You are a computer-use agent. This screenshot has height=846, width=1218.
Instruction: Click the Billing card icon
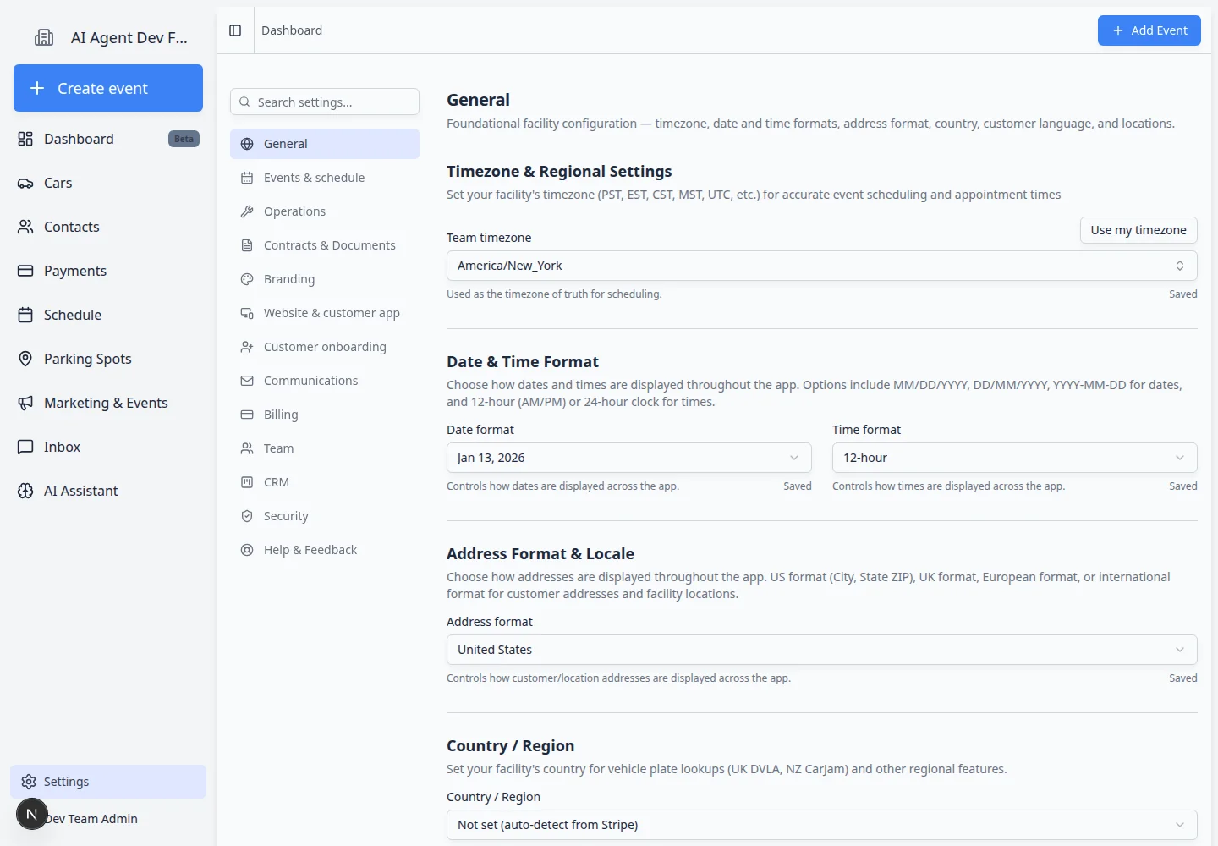pos(247,415)
